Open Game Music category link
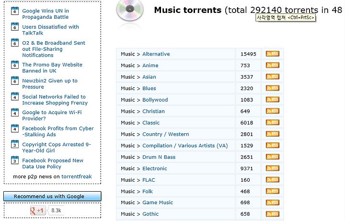The image size is (345, 221). pyautogui.click(x=158, y=202)
